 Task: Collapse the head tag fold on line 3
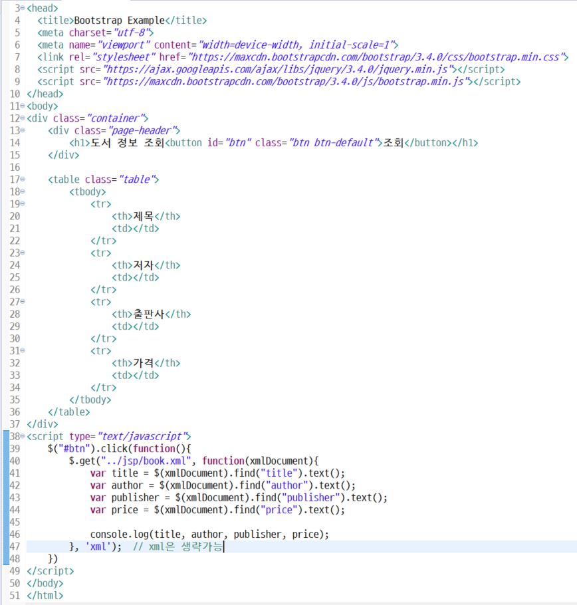pyautogui.click(x=23, y=8)
